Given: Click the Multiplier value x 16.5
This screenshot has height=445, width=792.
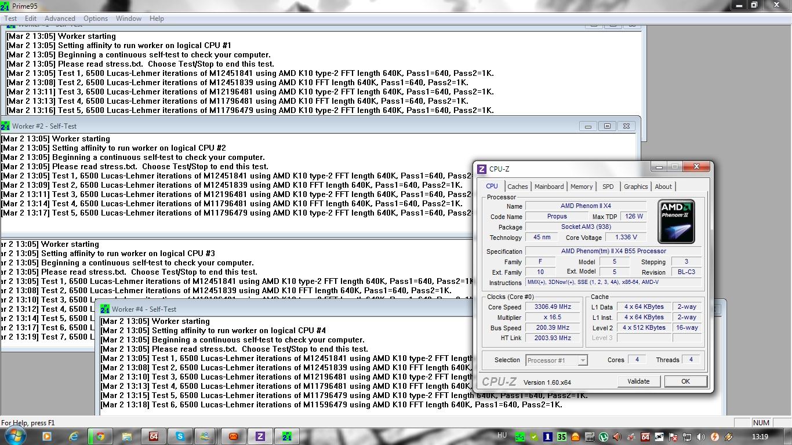Looking at the screenshot, I should [x=553, y=318].
